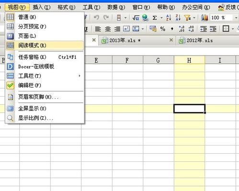
Task: Click the currency format icon
Action: point(153,29)
